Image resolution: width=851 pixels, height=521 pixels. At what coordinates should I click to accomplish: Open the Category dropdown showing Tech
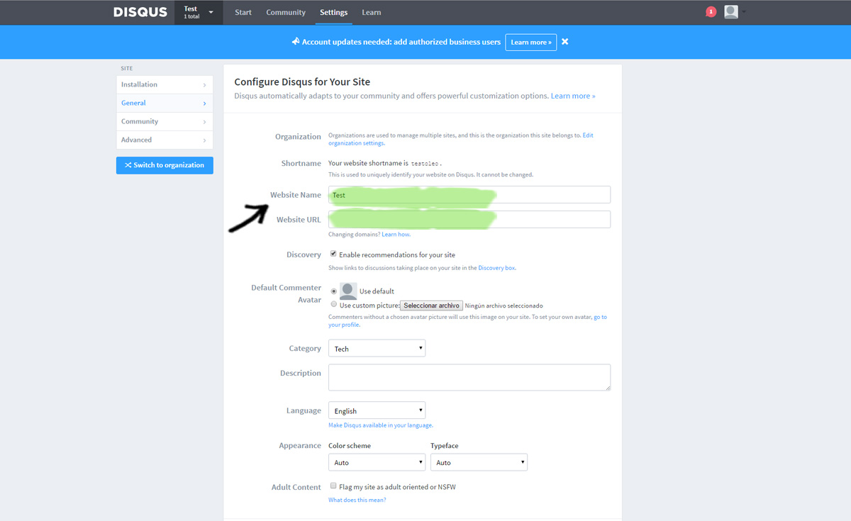pos(377,348)
